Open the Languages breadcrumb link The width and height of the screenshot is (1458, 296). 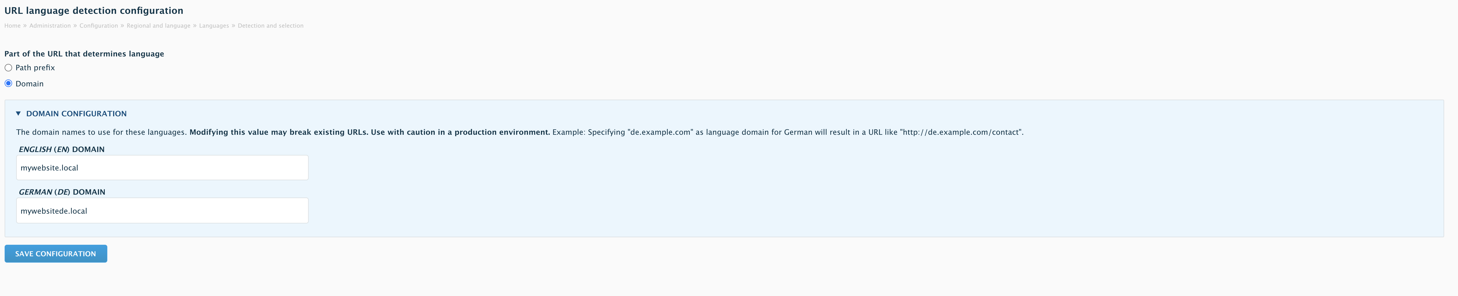point(214,26)
